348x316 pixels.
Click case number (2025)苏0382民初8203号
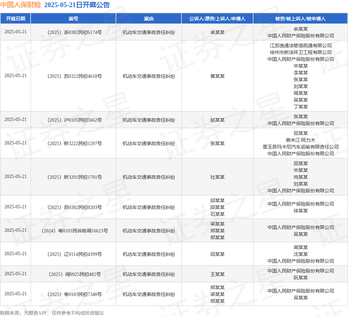tap(74, 207)
